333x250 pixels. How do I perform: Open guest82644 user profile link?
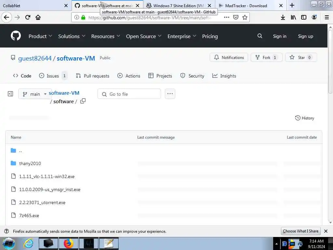(x=35, y=58)
